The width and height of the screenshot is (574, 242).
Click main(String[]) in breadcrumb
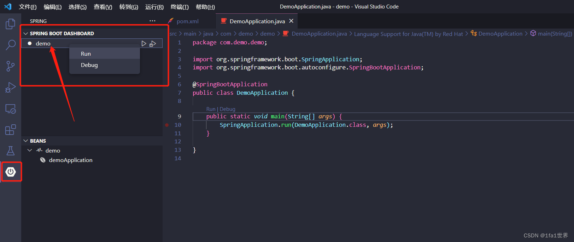pos(555,33)
